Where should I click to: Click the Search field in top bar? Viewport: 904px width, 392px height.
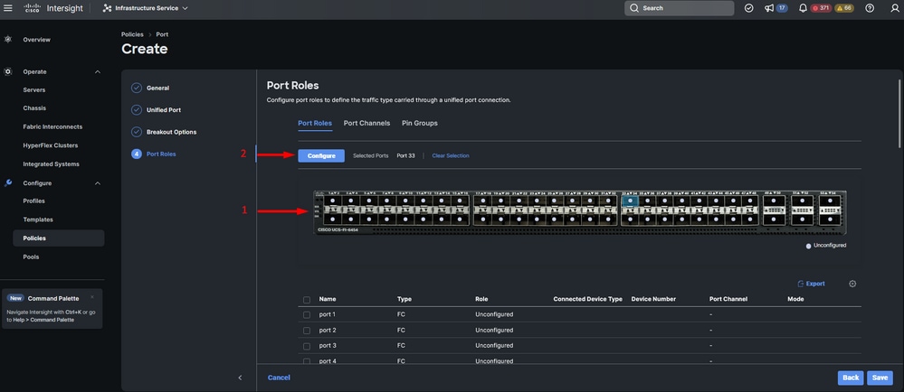(679, 8)
